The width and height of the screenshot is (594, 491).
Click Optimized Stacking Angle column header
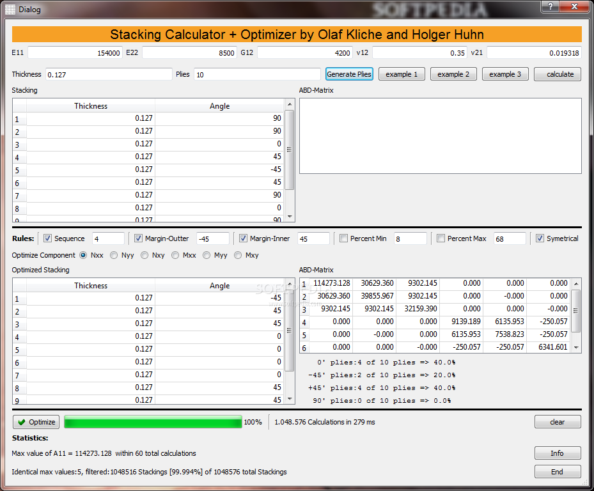[x=220, y=286]
